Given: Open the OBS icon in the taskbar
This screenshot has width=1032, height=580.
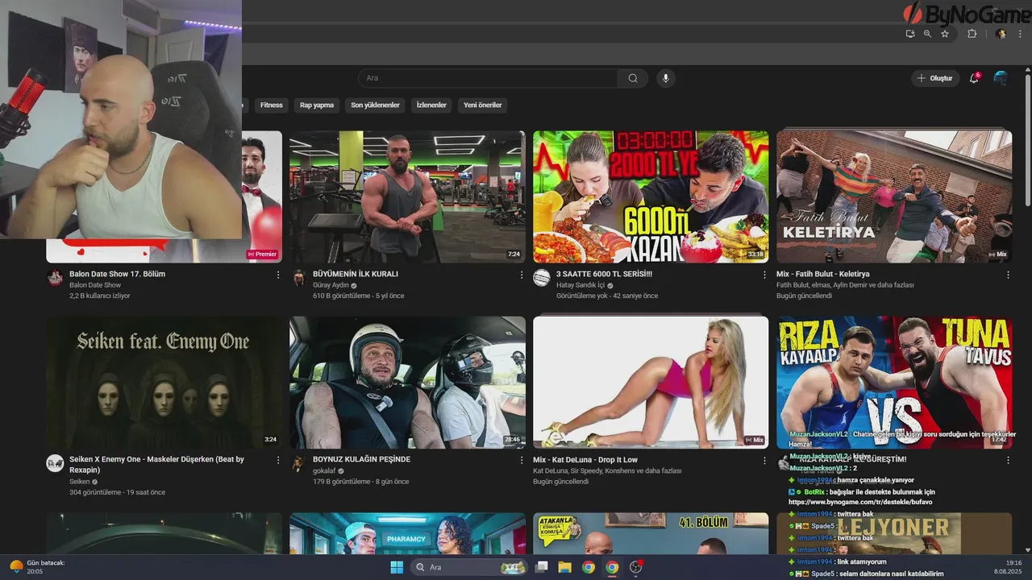Looking at the screenshot, I should tap(636, 567).
